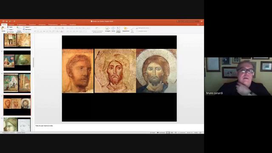The height and width of the screenshot is (153, 272).
Task: Undo the last action
Action: point(10,21)
